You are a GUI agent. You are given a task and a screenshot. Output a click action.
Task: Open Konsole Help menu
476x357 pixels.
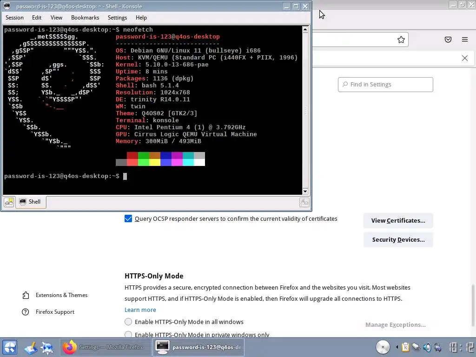(141, 18)
